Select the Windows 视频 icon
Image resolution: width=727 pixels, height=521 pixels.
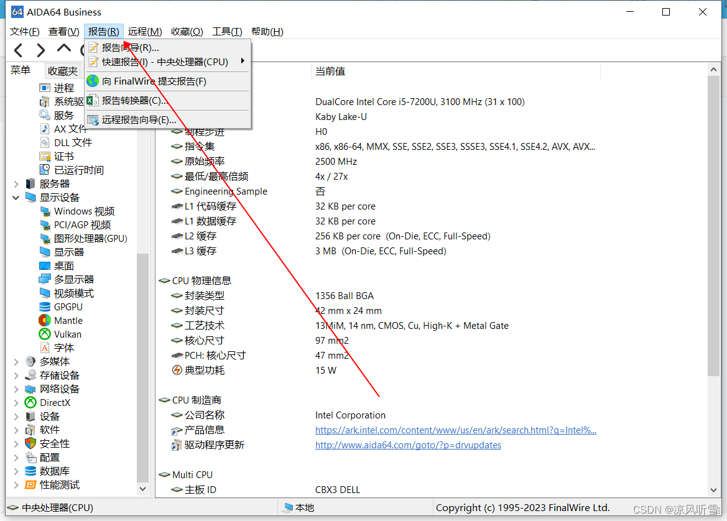45,211
